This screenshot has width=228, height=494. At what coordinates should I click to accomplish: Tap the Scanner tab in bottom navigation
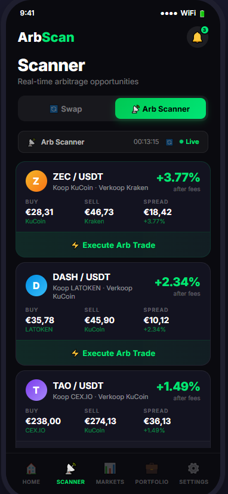coord(70,473)
